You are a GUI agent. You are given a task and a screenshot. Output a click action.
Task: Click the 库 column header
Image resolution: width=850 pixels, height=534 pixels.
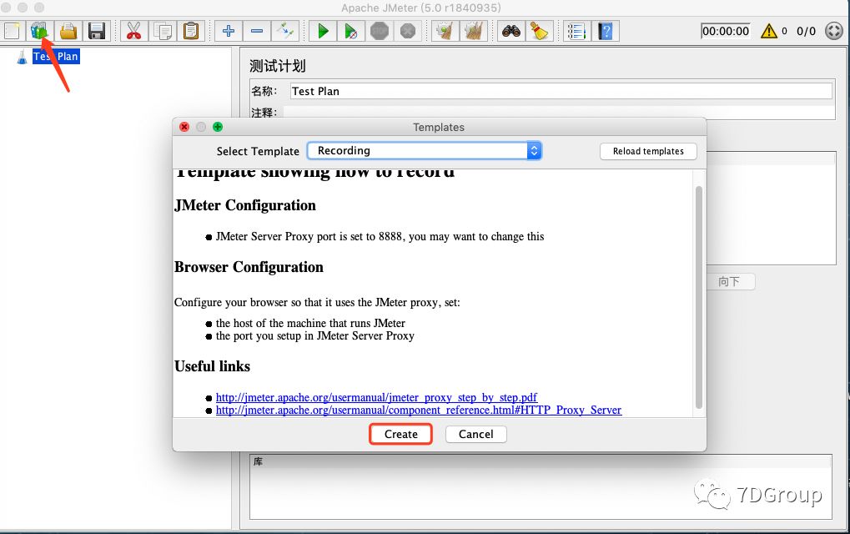(x=541, y=462)
